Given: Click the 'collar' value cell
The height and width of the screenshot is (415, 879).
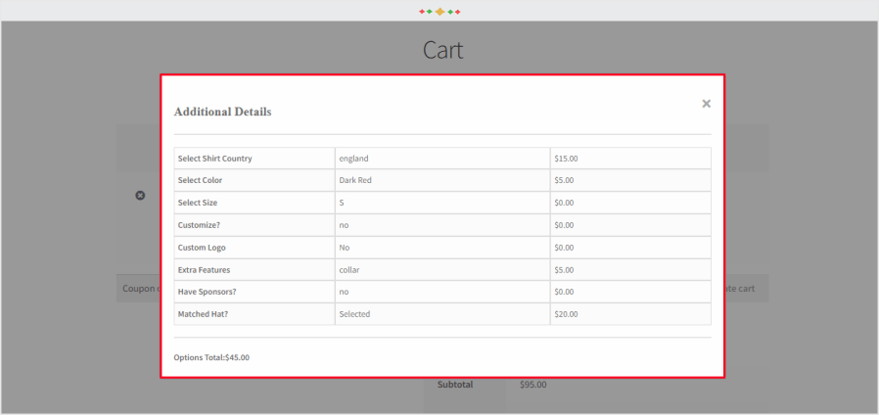Looking at the screenshot, I should 442,270.
